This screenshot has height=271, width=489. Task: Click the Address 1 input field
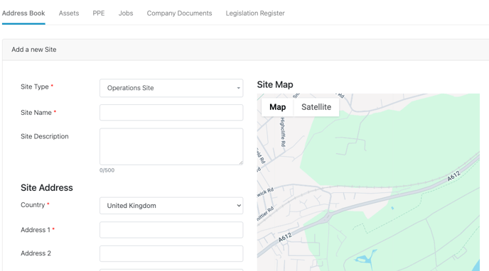pyautogui.click(x=171, y=230)
